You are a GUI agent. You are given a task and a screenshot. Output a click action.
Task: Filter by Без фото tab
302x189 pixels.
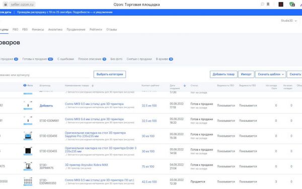(x=116, y=59)
